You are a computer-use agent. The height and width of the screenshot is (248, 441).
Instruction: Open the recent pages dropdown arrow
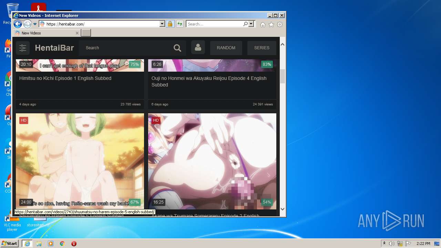coord(35,24)
